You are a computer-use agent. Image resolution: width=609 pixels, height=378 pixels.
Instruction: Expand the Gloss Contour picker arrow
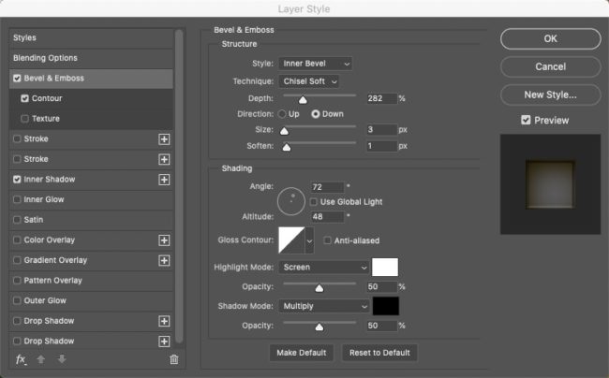tap(309, 240)
